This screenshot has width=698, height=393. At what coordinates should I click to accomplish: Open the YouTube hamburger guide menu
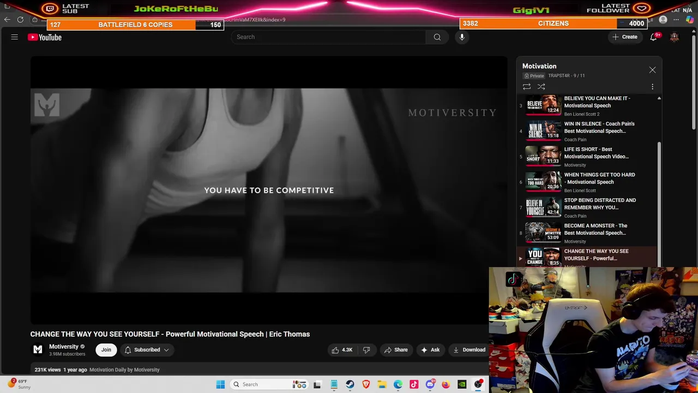tap(15, 37)
